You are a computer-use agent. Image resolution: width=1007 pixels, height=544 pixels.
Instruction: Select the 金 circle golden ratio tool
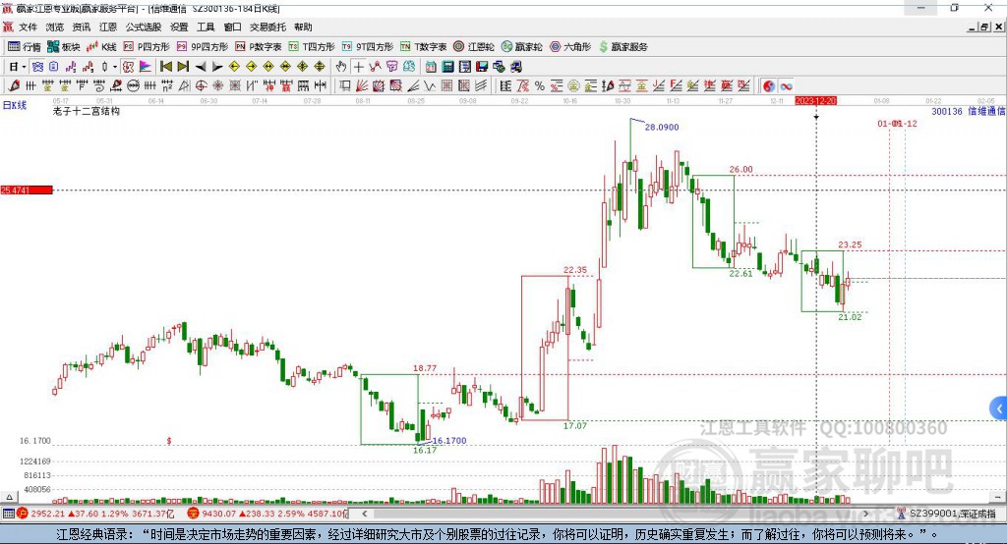point(573,86)
